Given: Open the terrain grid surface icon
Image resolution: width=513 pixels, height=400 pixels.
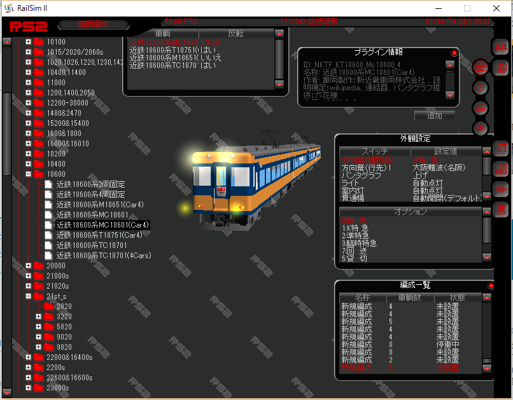Looking at the screenshot, I should point(500,190).
